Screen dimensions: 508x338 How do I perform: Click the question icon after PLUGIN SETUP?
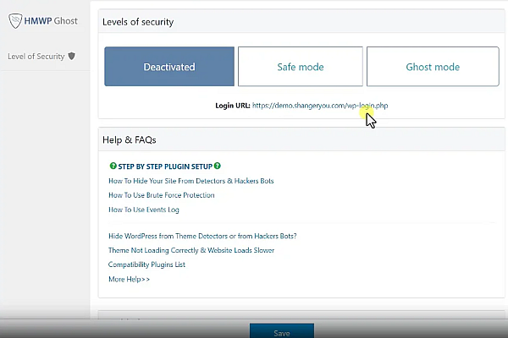218,166
